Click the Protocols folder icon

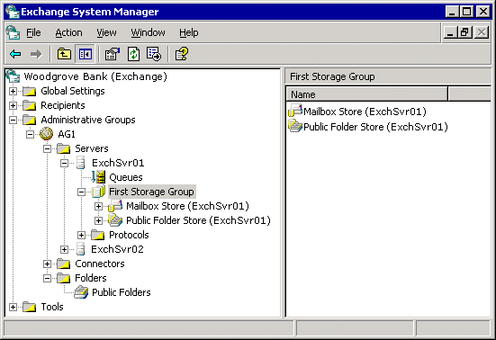point(98,235)
